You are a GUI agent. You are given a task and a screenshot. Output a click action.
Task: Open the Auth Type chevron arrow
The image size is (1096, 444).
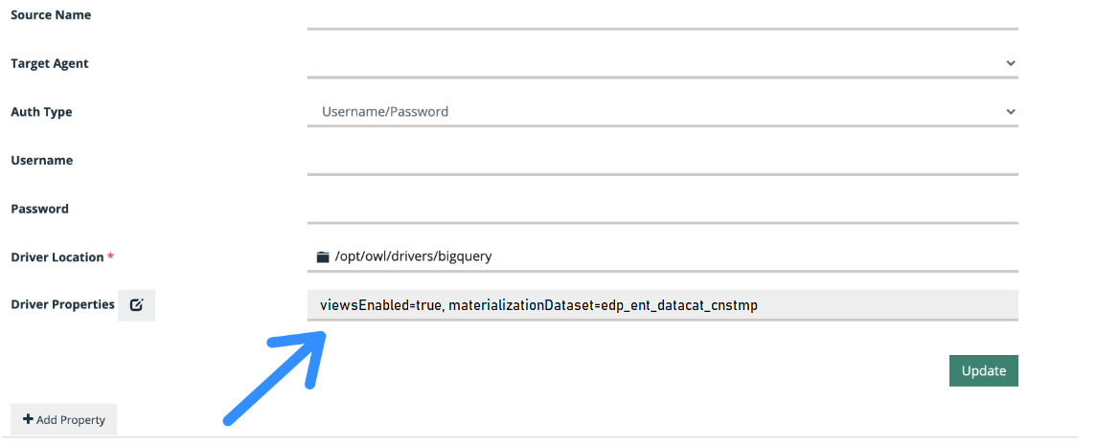1010,112
